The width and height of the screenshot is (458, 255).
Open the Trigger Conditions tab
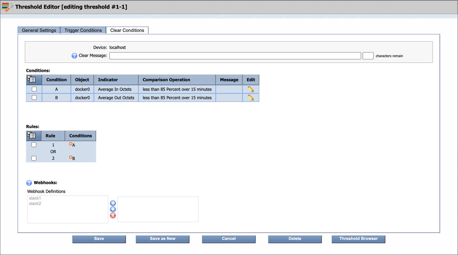point(83,30)
